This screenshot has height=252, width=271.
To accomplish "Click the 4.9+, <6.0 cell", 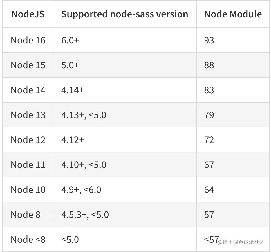I will coord(81,190).
